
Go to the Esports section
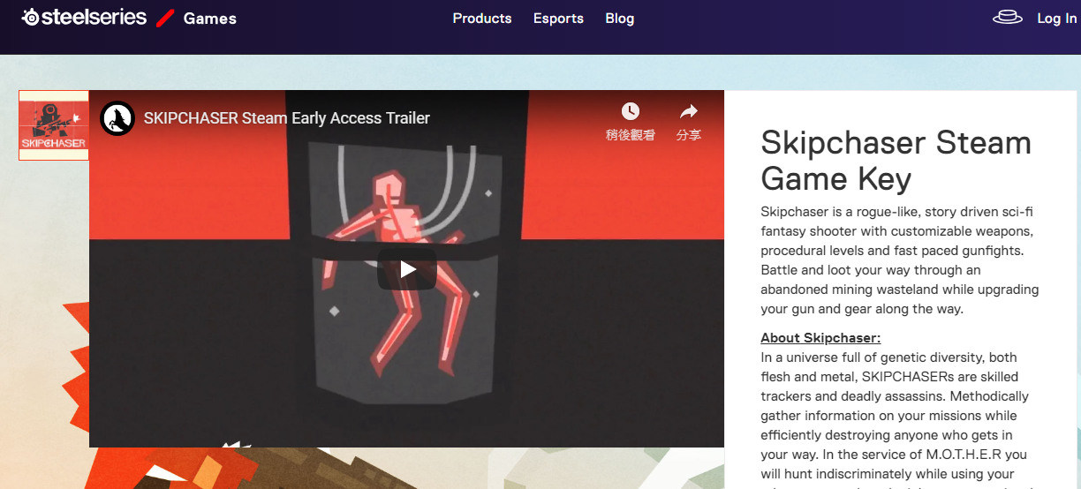[x=558, y=19]
